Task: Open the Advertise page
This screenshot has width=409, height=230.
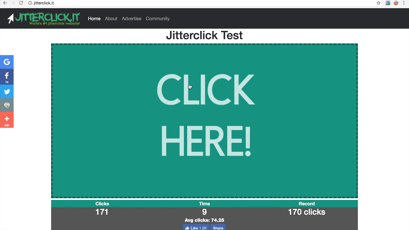Action: pyautogui.click(x=131, y=19)
